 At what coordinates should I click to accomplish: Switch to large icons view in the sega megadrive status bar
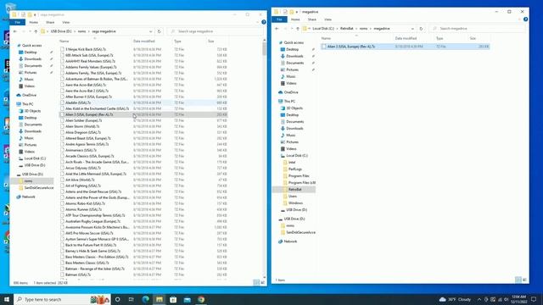click(x=262, y=282)
